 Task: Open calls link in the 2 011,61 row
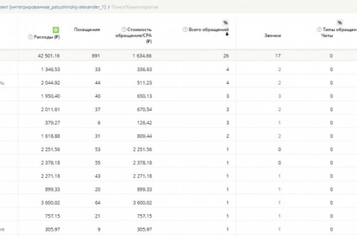(279, 110)
